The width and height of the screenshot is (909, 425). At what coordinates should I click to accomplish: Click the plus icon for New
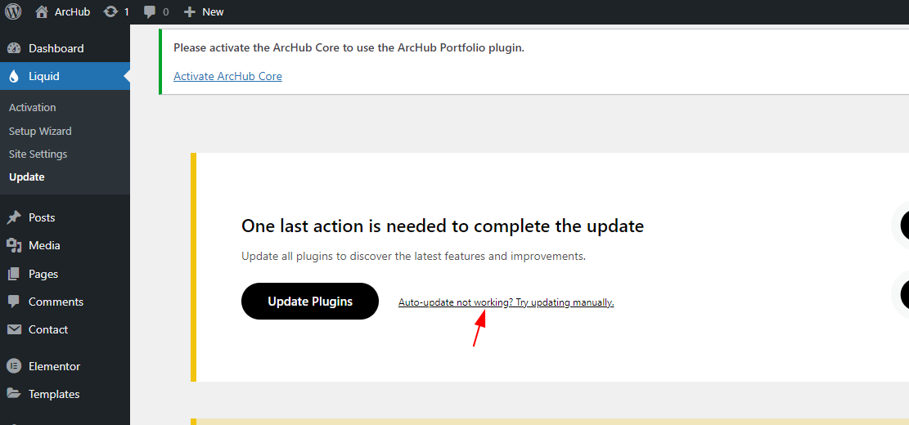[x=189, y=11]
